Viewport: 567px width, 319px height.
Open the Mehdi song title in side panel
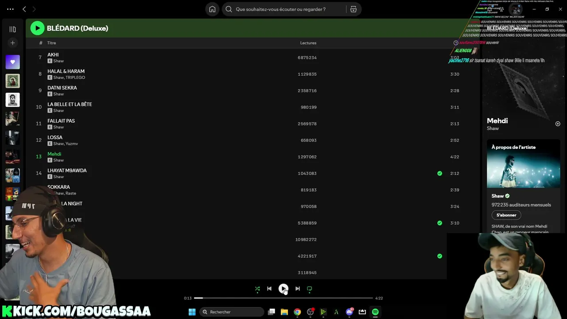pyautogui.click(x=497, y=121)
